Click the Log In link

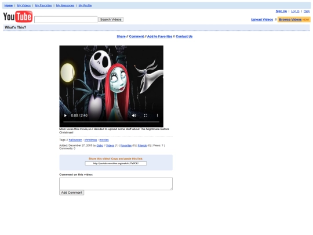tap(295, 11)
